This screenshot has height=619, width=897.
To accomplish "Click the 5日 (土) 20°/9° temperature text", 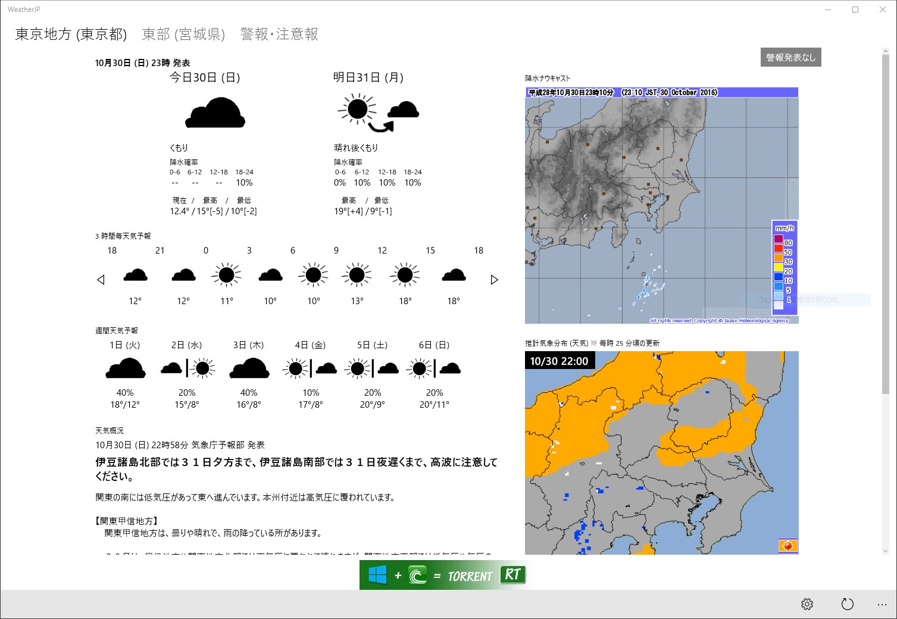I will click(373, 405).
